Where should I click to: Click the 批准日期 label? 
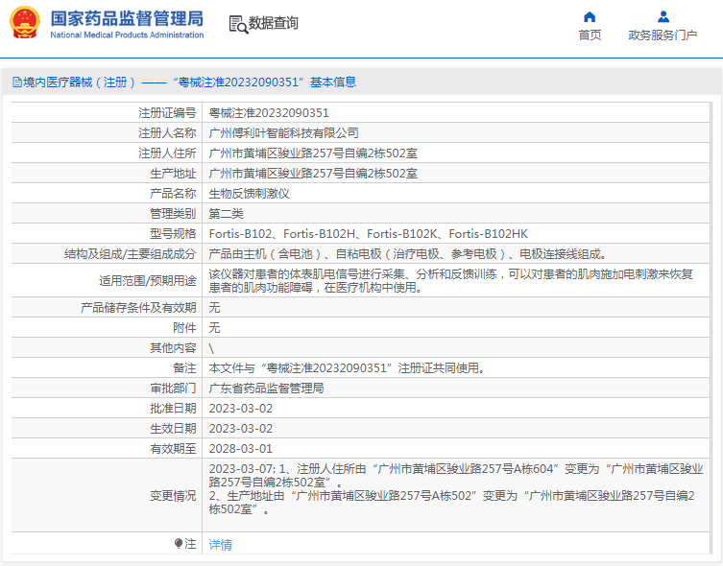point(173,409)
